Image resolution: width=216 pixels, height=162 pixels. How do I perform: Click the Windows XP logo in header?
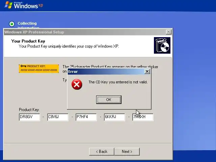(24, 5)
